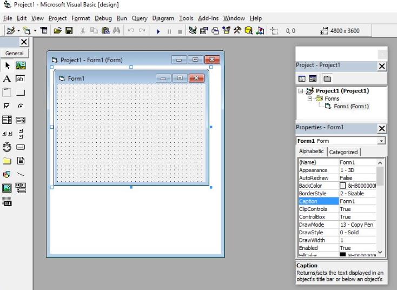Open Object Browser from toolbar
Screen dimensions: 397x290
pos(226,31)
